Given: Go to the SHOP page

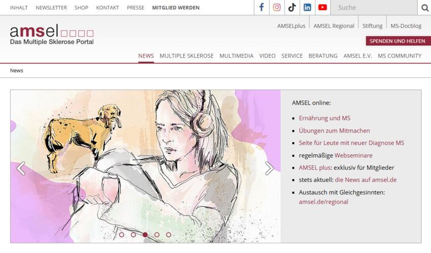Looking at the screenshot, I should 81,8.
